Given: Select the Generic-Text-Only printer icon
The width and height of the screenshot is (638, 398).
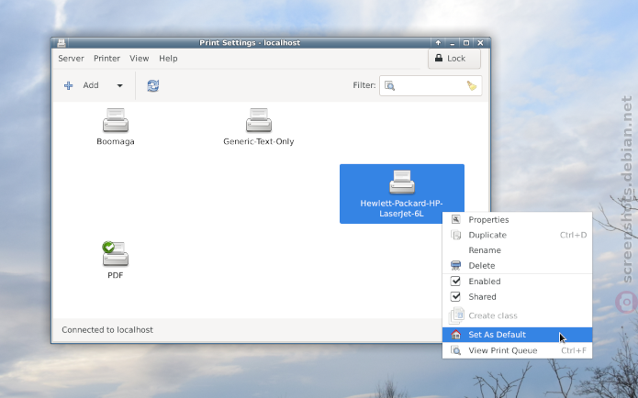Looking at the screenshot, I should pyautogui.click(x=259, y=120).
